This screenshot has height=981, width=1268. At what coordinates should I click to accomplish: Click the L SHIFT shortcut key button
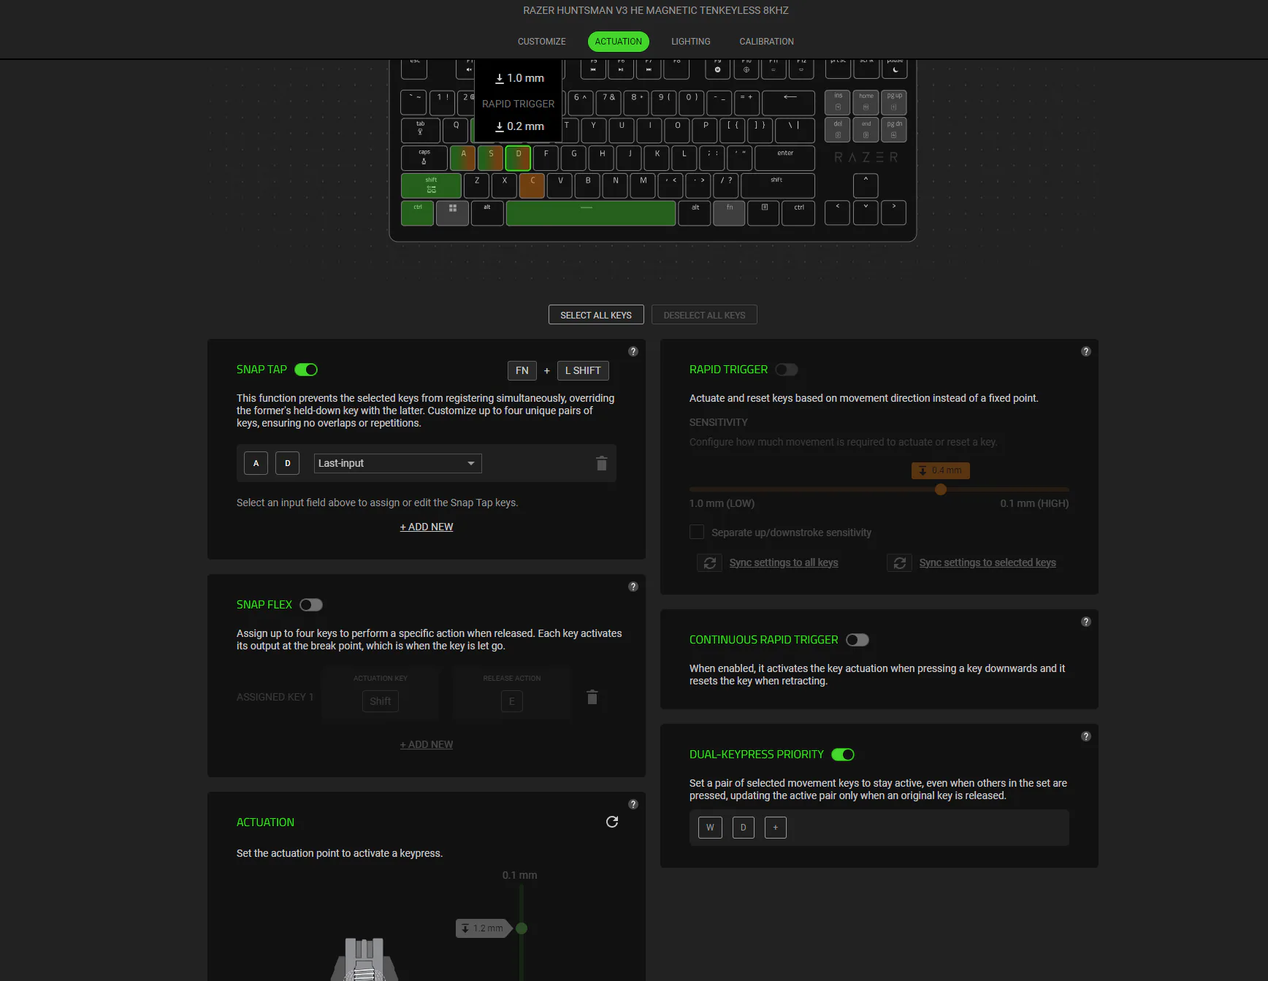(583, 370)
